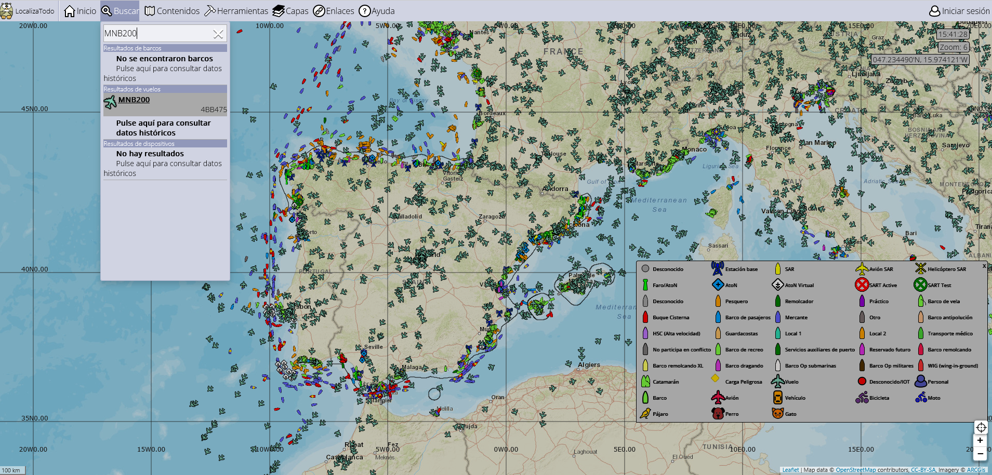Screen dimensions: 992x475
Task: Open the Contenidos menu
Action: pyautogui.click(x=172, y=11)
